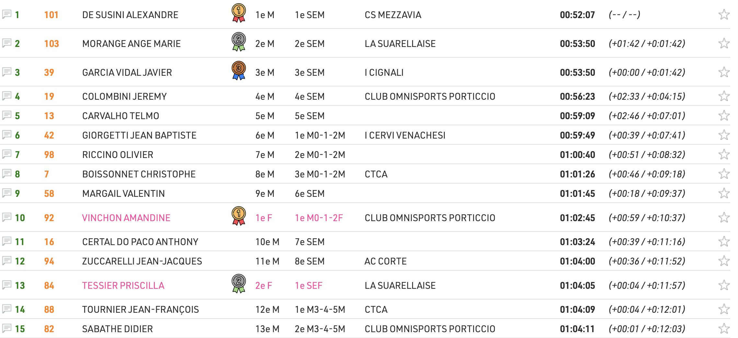Click Carvalho Telmo's finish time 00:59:09
738x338 pixels.
577,116
